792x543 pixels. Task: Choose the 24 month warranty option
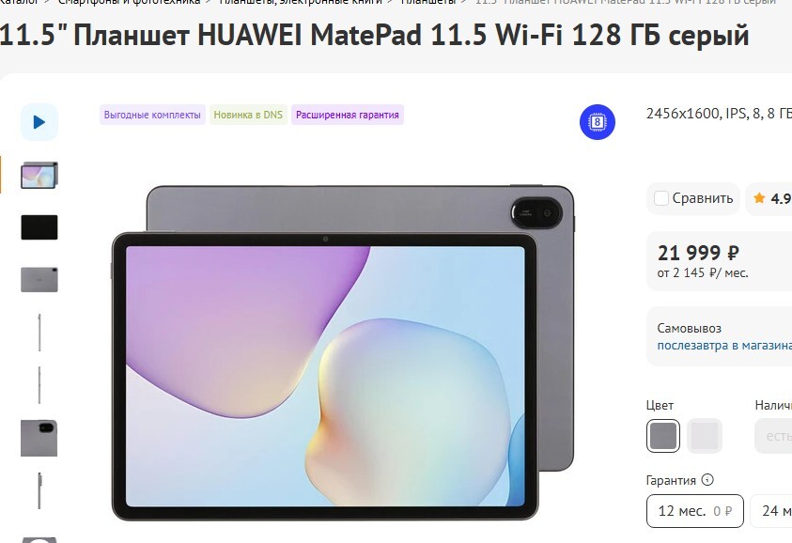point(771,511)
